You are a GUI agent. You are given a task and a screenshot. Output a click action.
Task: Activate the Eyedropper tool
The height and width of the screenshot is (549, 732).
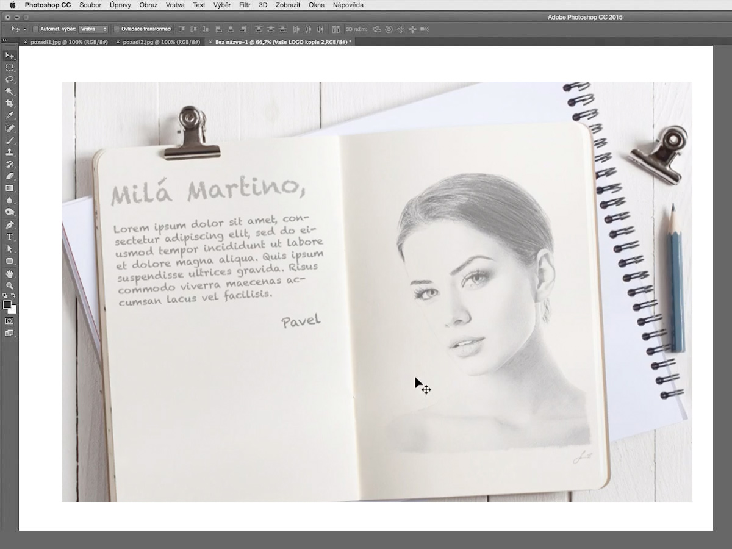[10, 116]
